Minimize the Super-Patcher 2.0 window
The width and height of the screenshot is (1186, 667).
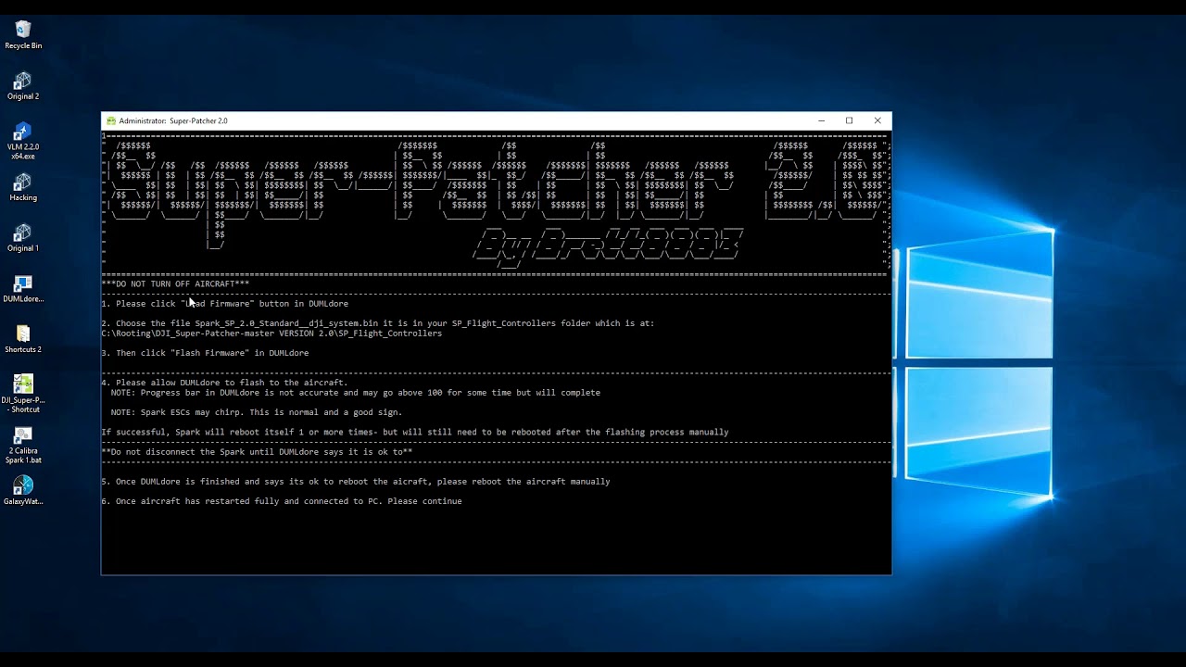click(821, 120)
